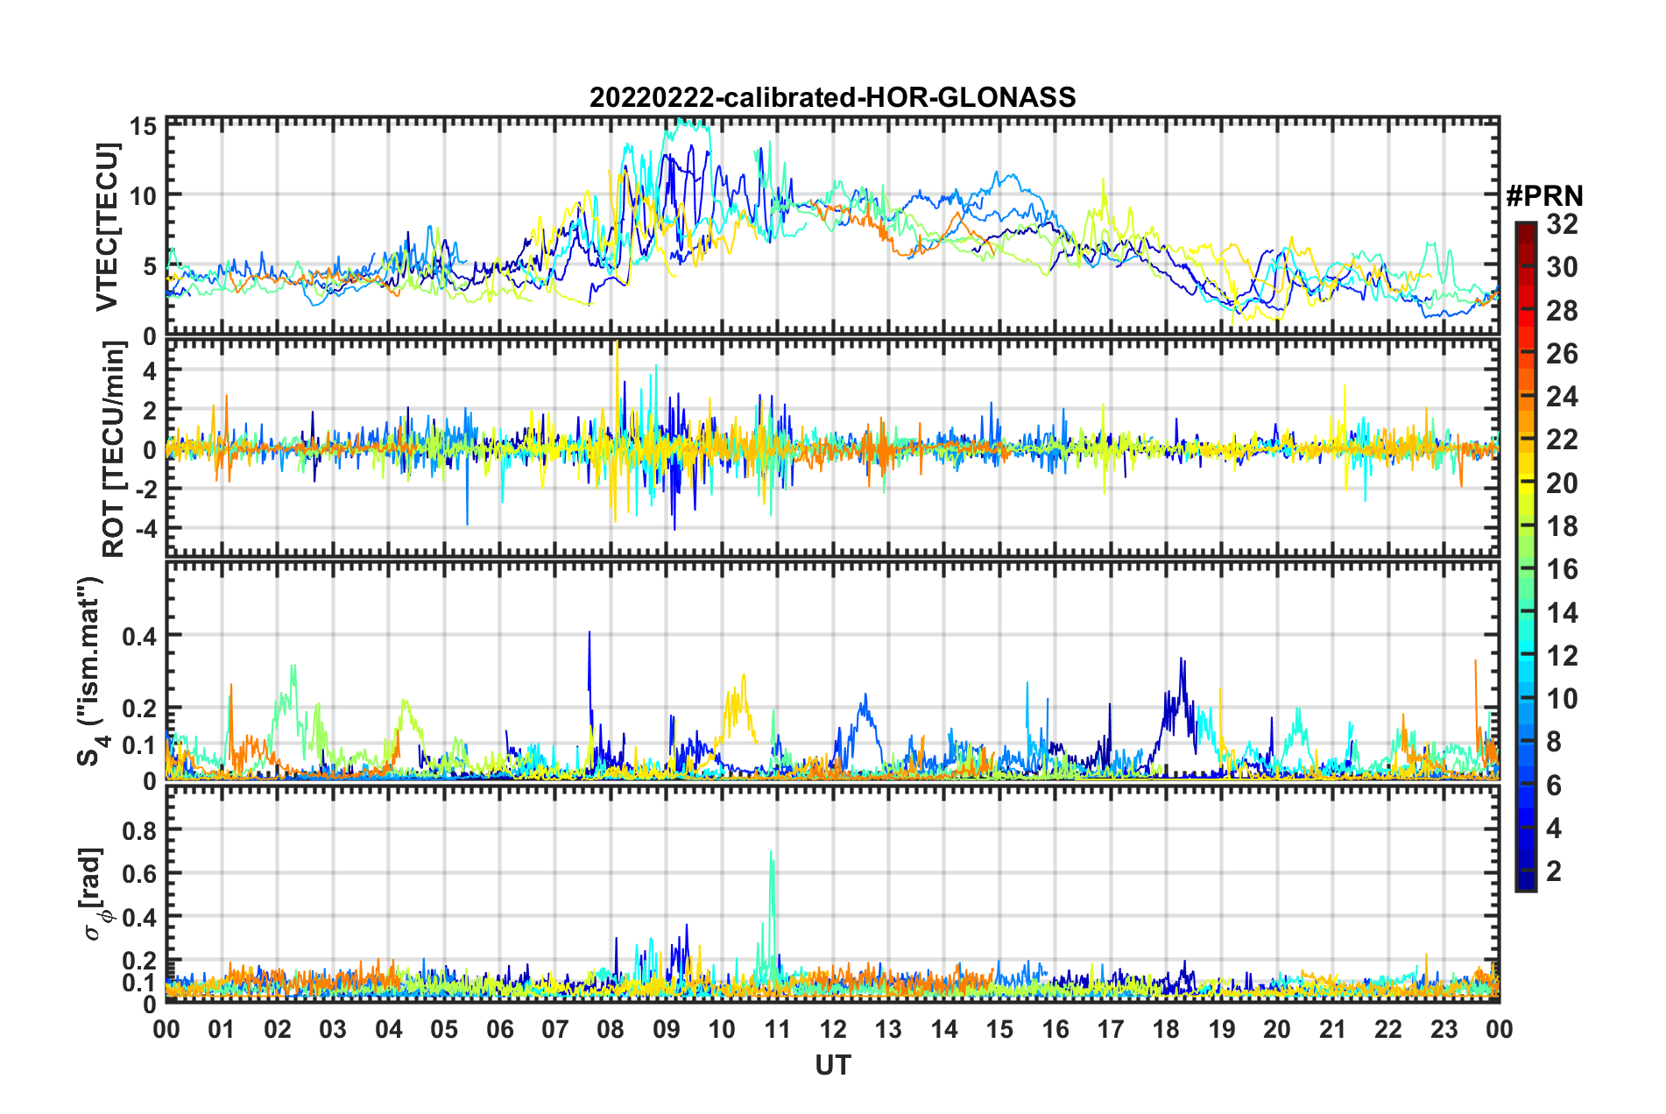Click the x-axis tick label 18
Viewport: 1666px width, 1114px height.
1166,1029
